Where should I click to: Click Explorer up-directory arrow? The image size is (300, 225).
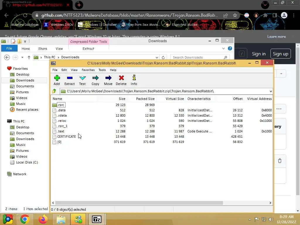(29, 57)
